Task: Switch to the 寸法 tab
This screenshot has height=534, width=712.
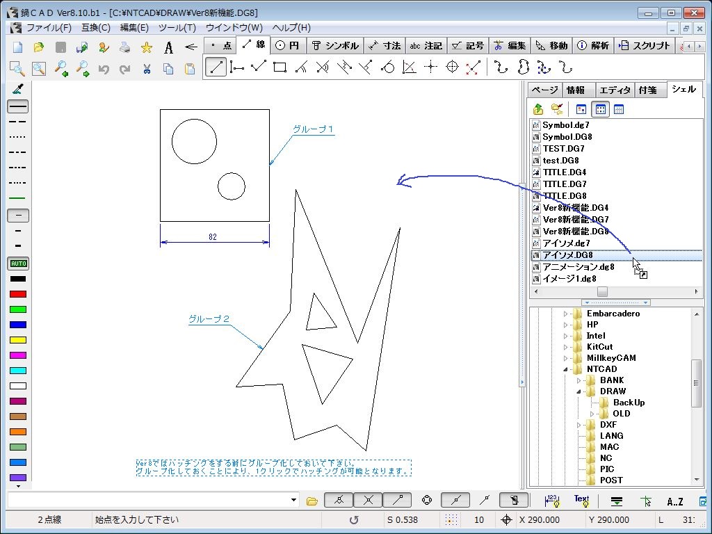Action: point(385,45)
